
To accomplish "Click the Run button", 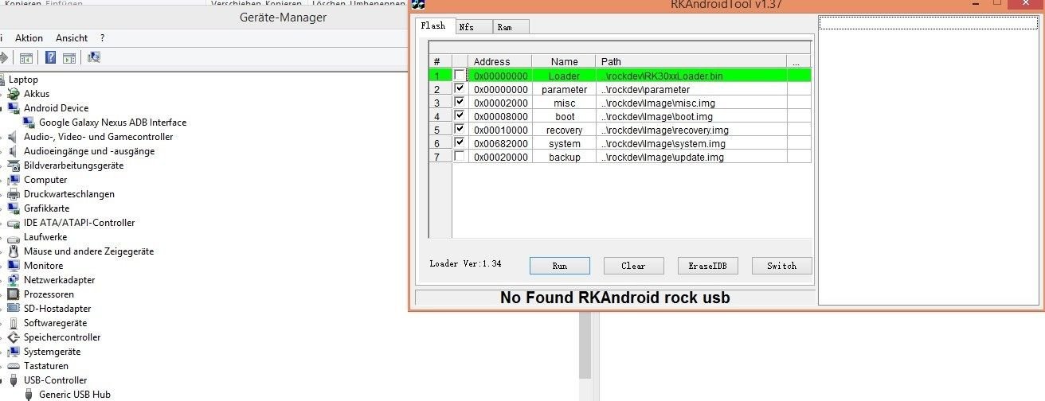I will [559, 266].
